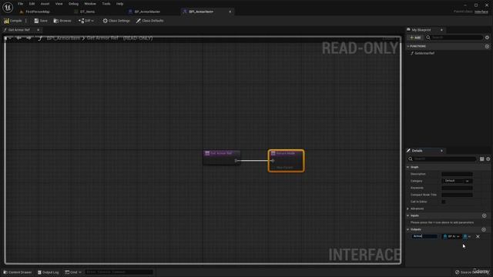Toggle the Call In Editor checkbox
Screen dimensions: 493x277
pos(444,202)
